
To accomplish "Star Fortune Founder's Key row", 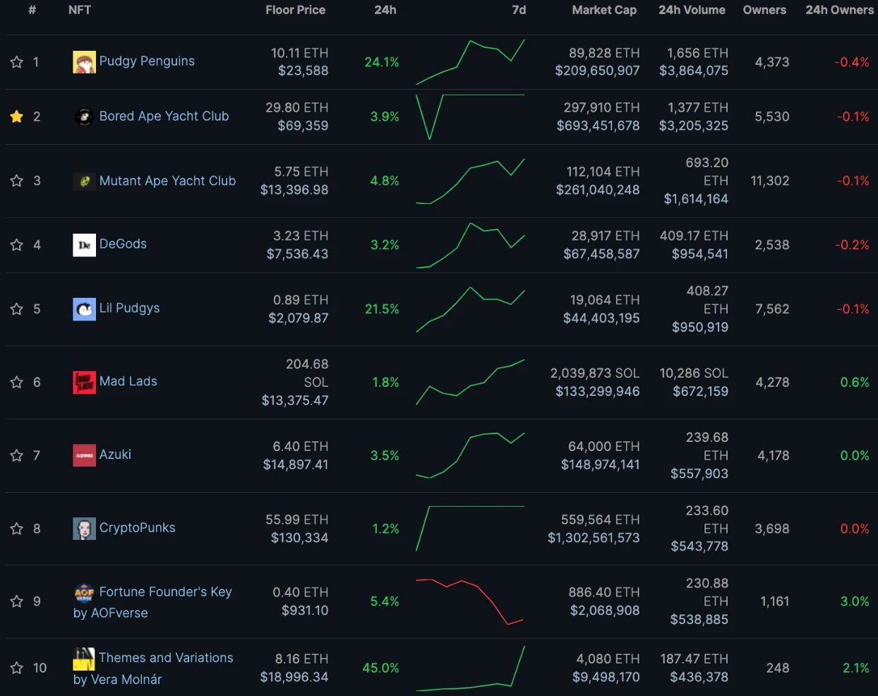I will point(17,601).
